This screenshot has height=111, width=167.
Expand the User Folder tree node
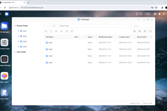(x=15, y=52)
